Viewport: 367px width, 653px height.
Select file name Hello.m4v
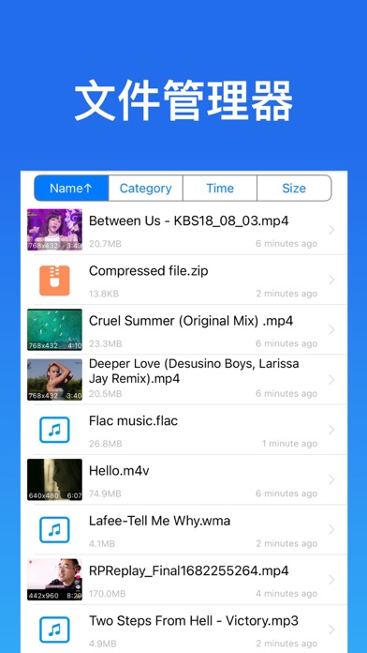pyautogui.click(x=119, y=471)
